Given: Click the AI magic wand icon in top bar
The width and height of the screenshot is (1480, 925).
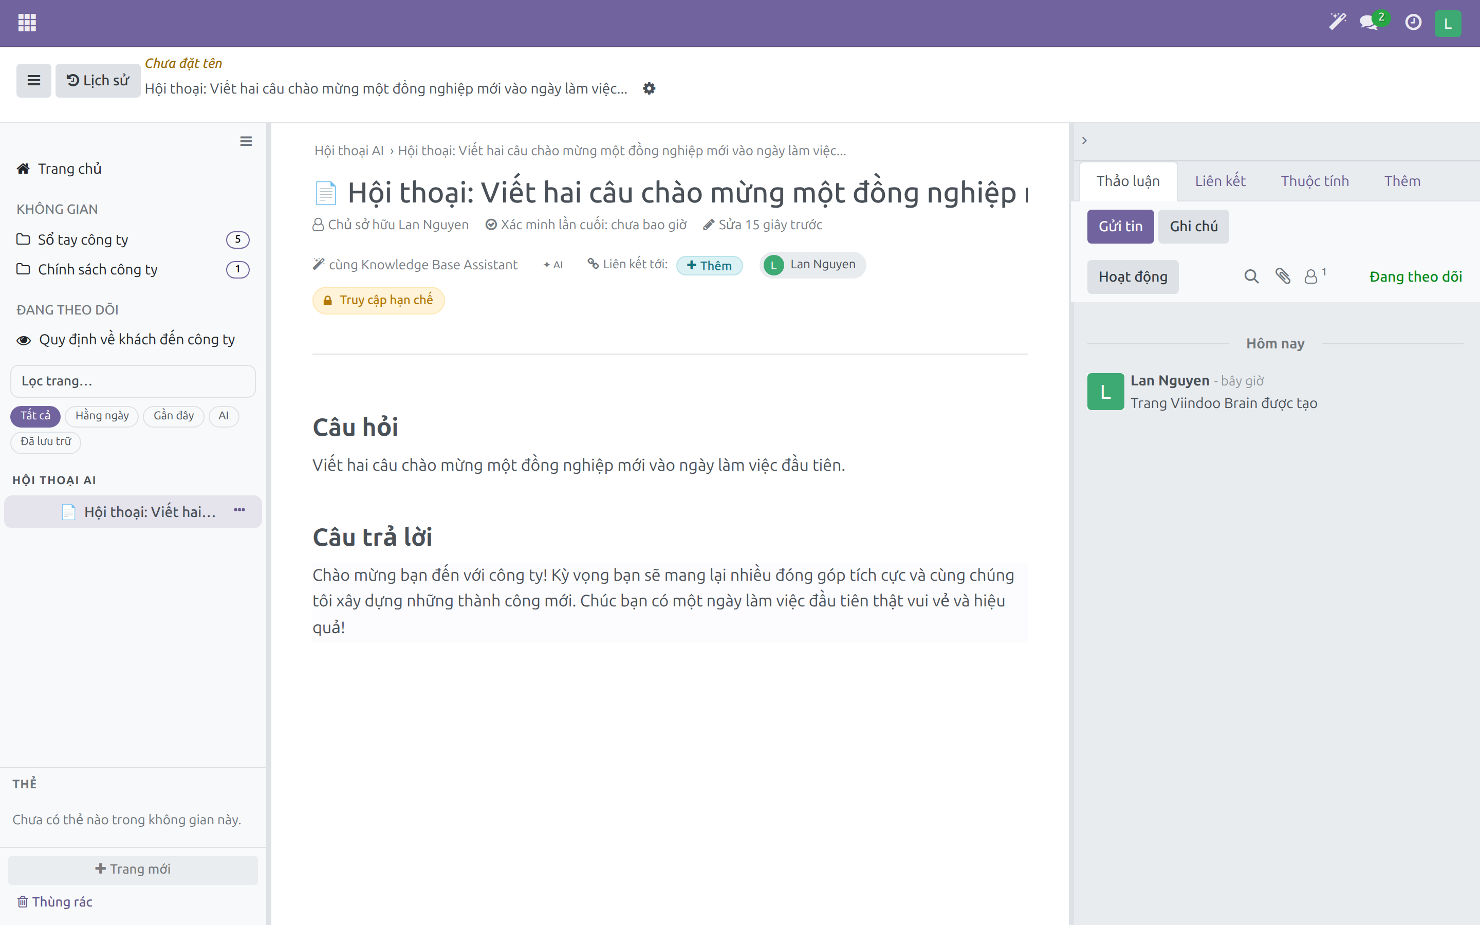Looking at the screenshot, I should coord(1338,22).
